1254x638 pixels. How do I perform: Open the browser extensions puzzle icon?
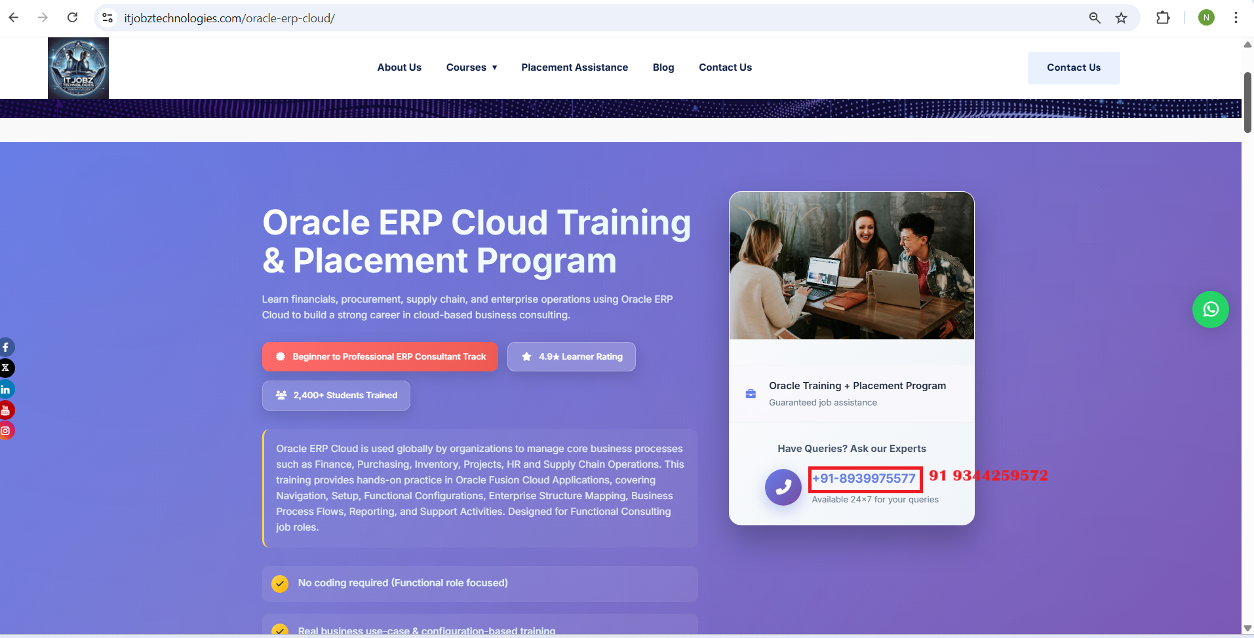pyautogui.click(x=1163, y=18)
